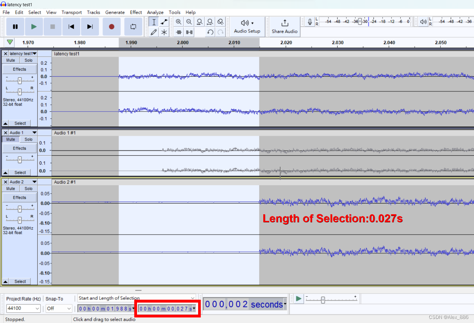This screenshot has height=323, width=474.
Task: Enable Loop playback
Action: 133,26
